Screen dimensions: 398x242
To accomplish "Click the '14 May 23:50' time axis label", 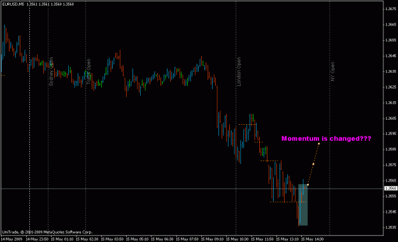I will [x=38, y=239].
